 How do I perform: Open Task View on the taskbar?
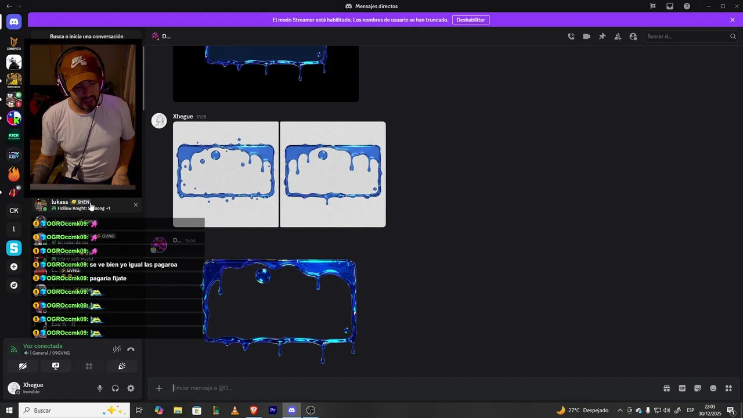pyautogui.click(x=139, y=410)
